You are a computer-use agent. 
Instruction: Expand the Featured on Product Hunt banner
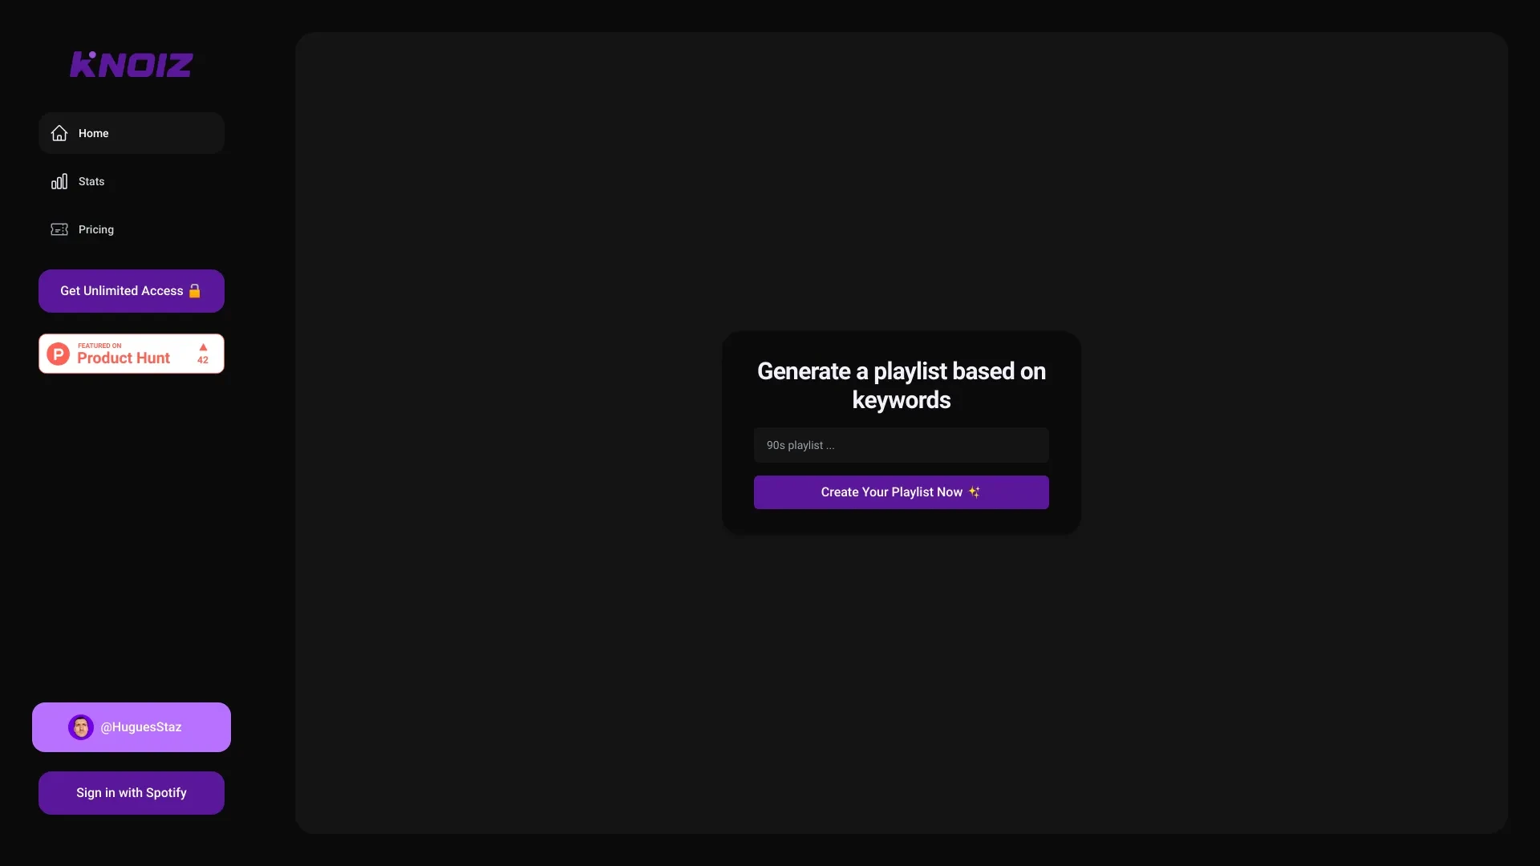[132, 353]
